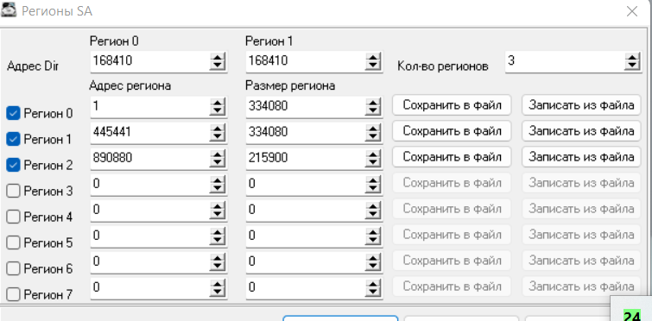Save Регион 0 using Сохранить в файл
The width and height of the screenshot is (652, 321).
pyautogui.click(x=452, y=105)
